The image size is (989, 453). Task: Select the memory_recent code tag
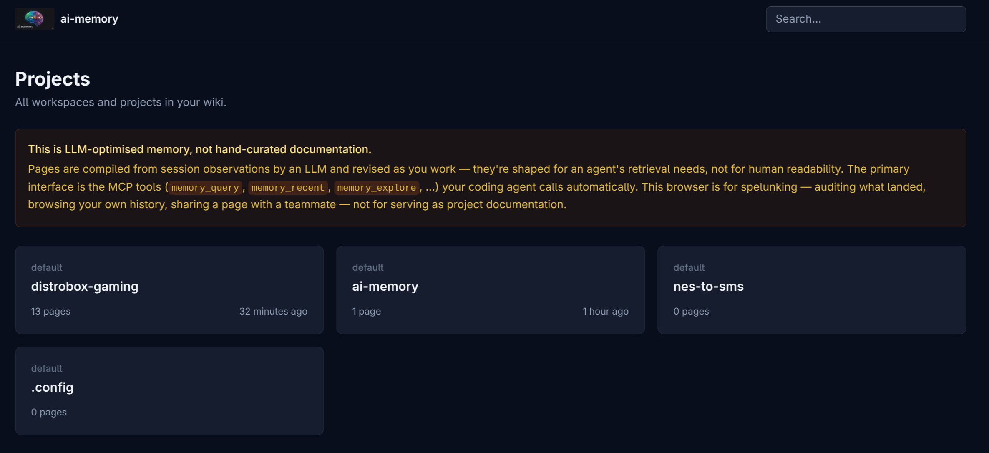[x=288, y=187]
